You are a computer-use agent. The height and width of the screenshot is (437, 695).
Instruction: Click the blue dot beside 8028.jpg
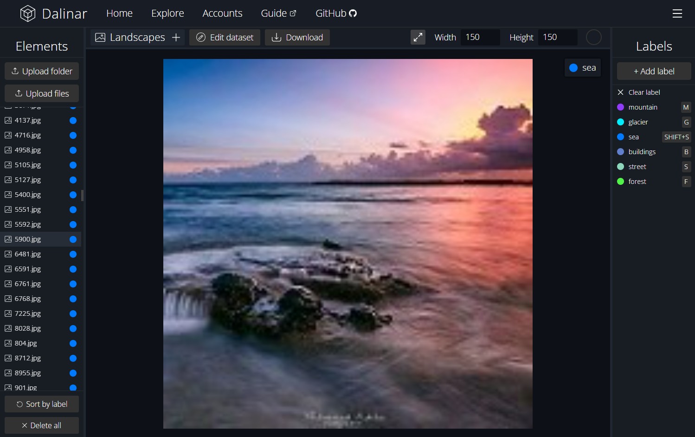click(x=73, y=328)
